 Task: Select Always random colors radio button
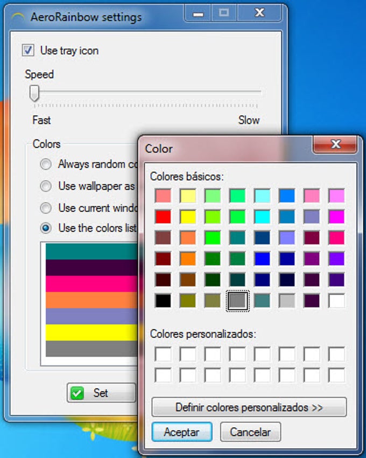46,164
